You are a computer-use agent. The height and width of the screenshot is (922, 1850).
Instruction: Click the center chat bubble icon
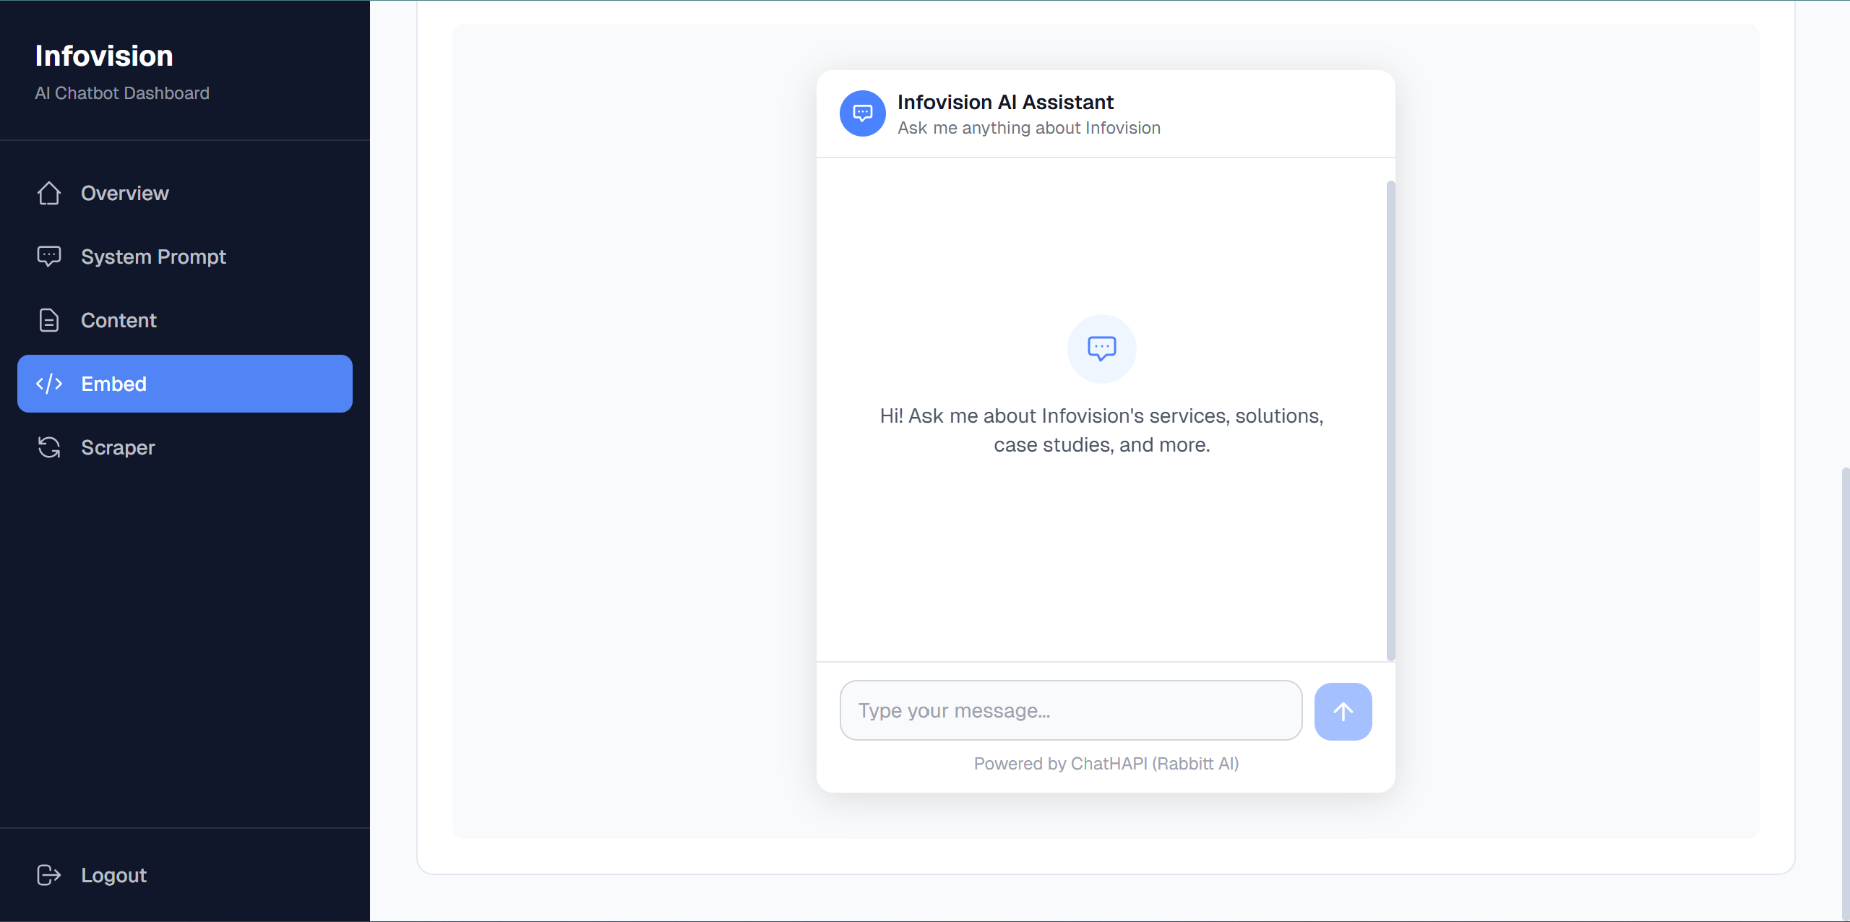tap(1101, 349)
